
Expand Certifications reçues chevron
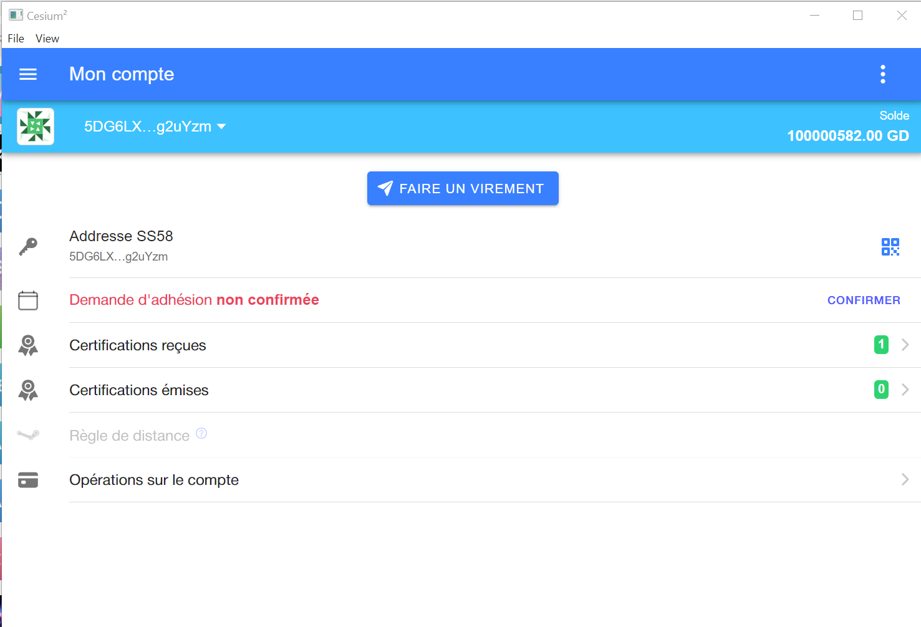pos(905,345)
